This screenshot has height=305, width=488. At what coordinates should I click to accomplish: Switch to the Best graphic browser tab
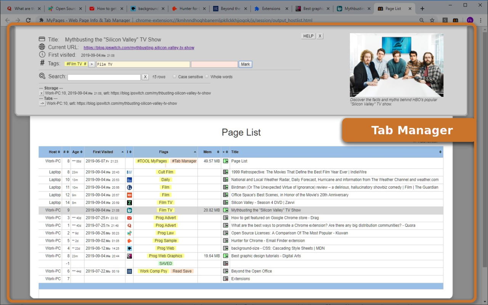[x=312, y=8]
